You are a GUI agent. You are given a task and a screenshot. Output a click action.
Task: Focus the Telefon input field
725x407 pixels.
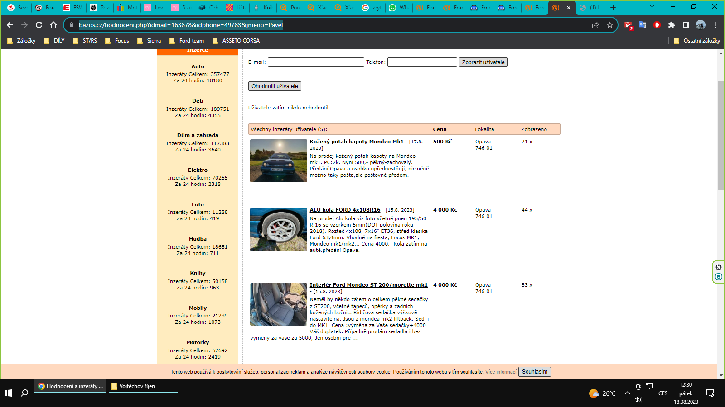click(422, 62)
